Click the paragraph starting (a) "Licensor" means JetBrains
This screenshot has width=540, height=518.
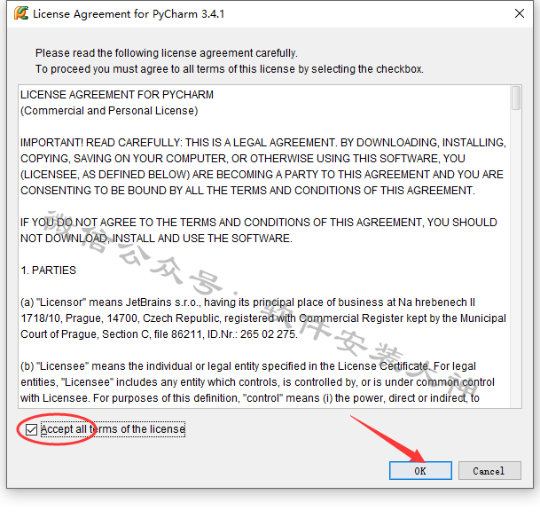click(263, 318)
